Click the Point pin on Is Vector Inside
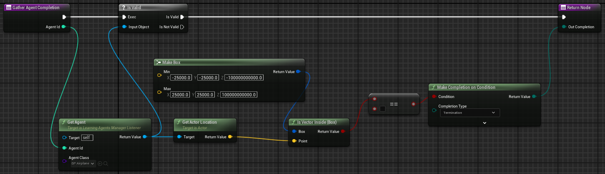This screenshot has height=174, width=605. click(x=294, y=141)
